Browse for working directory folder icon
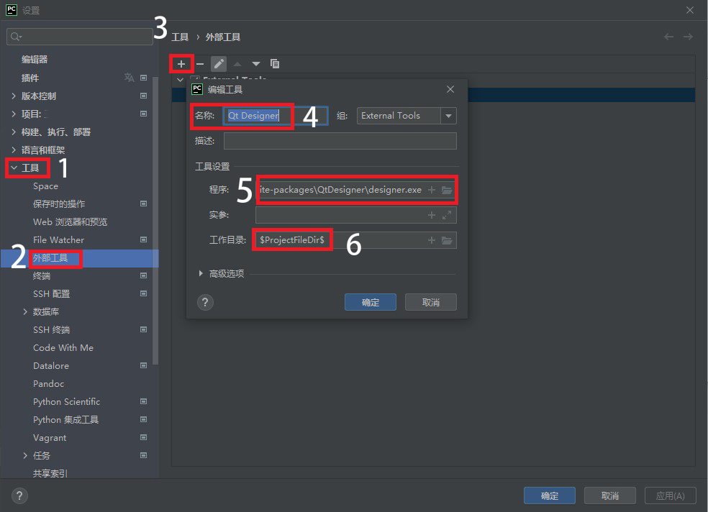The height and width of the screenshot is (512, 708). point(447,240)
